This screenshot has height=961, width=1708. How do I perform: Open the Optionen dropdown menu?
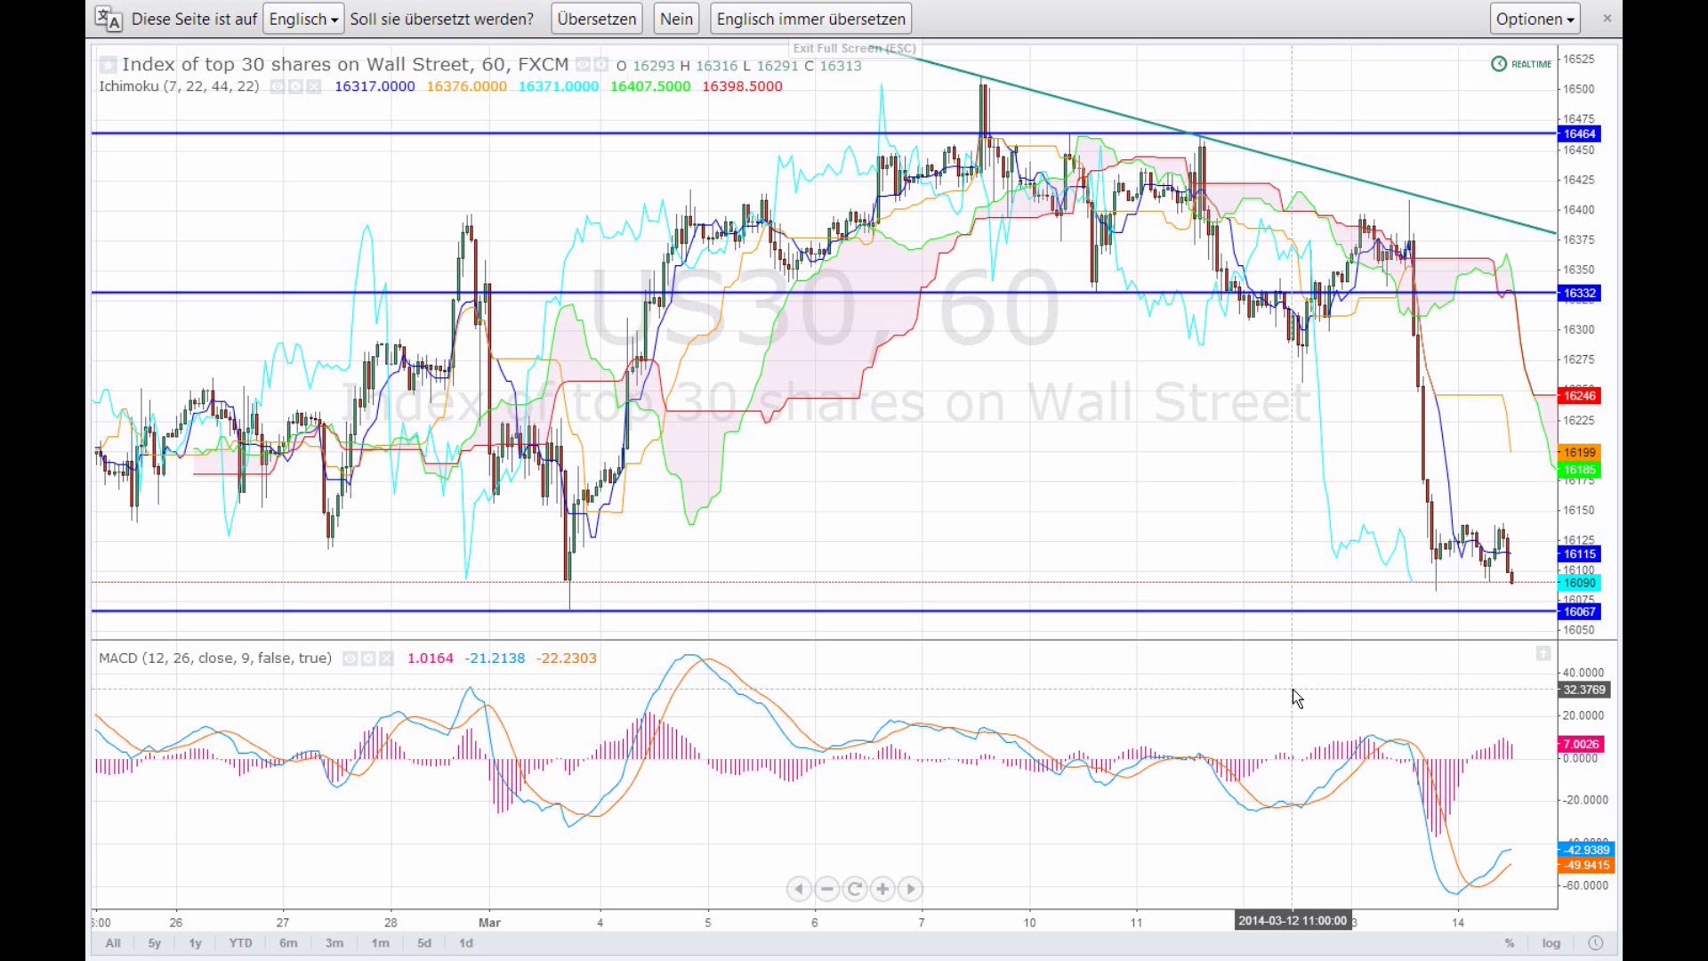point(1535,19)
